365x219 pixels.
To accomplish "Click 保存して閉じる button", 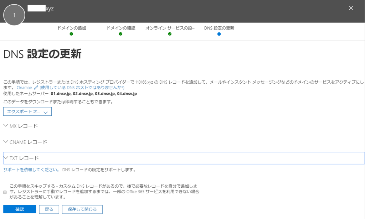I will point(82,209).
